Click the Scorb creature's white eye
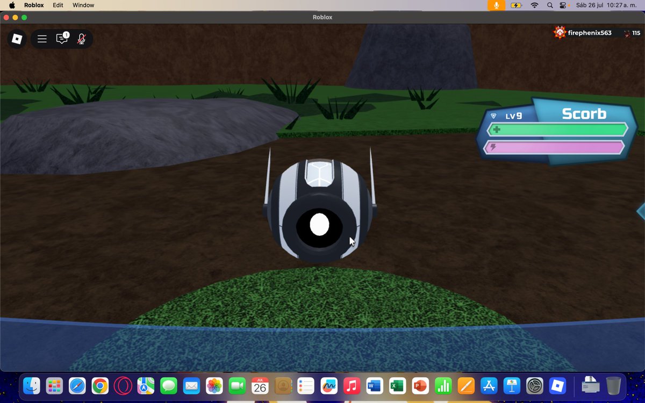This screenshot has width=645, height=403. [x=319, y=224]
